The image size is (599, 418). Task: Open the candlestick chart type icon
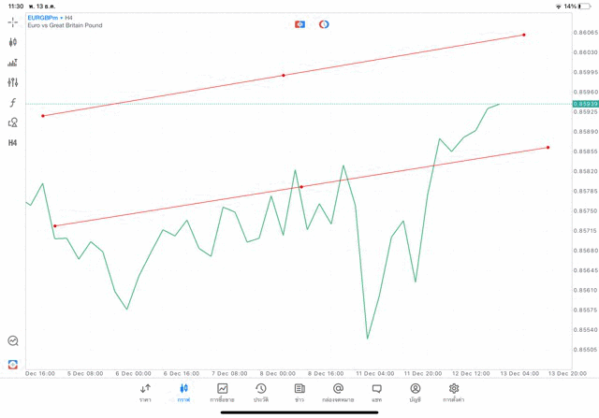(x=13, y=42)
